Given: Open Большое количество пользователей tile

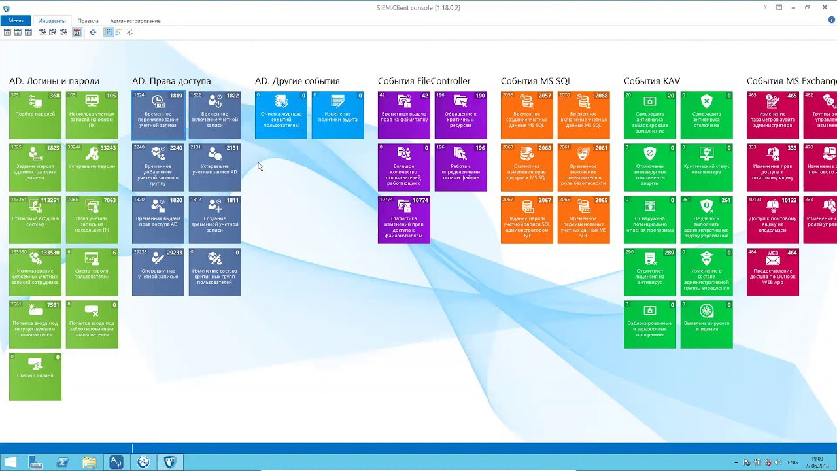Looking at the screenshot, I should (x=404, y=167).
